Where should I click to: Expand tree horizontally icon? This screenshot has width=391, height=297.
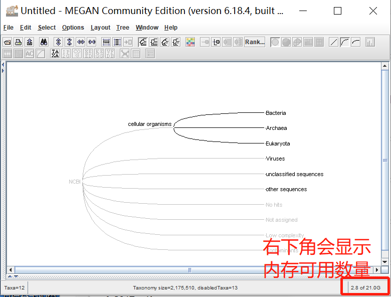(81, 42)
